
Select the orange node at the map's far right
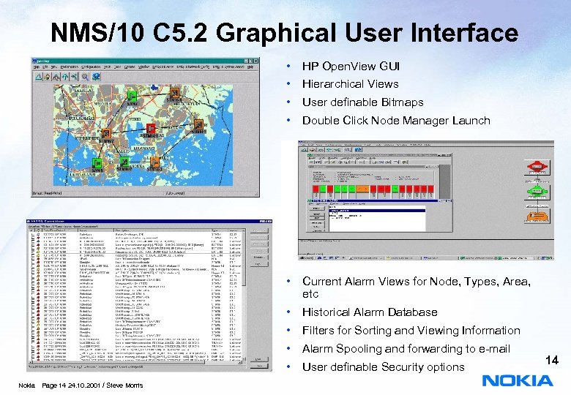(198, 124)
